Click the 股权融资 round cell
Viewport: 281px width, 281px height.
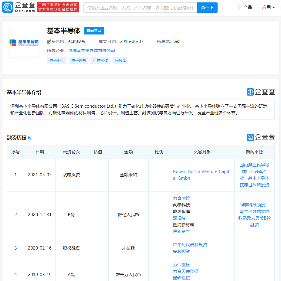pyautogui.click(x=71, y=248)
